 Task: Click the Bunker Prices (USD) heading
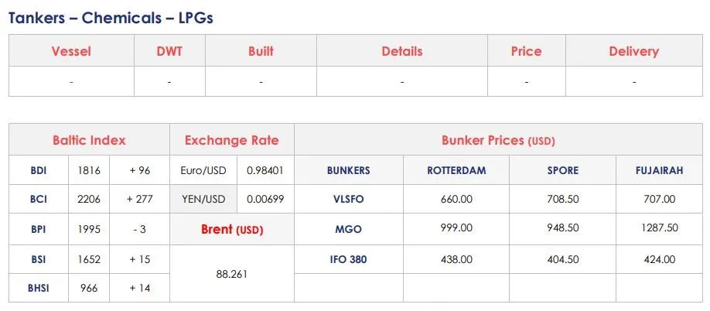click(x=498, y=140)
